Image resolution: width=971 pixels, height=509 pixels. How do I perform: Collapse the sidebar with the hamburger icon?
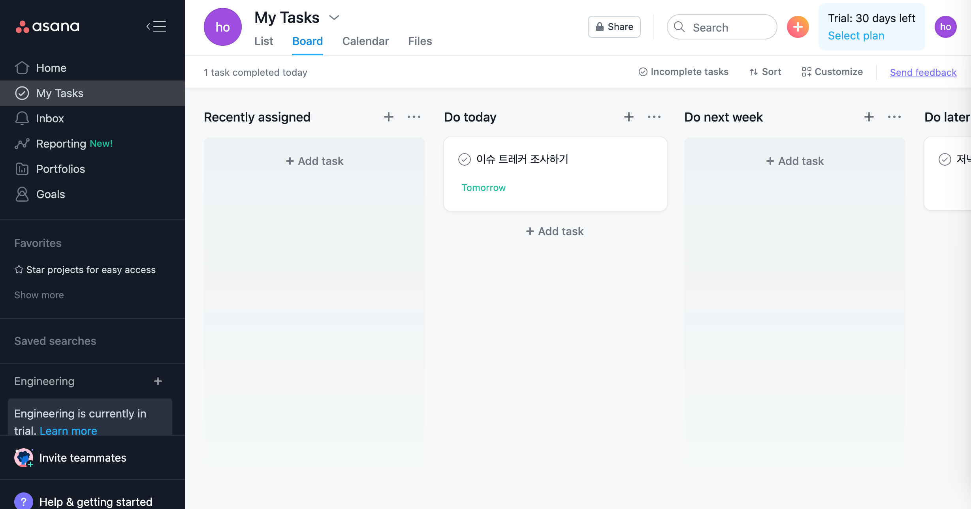pyautogui.click(x=156, y=26)
